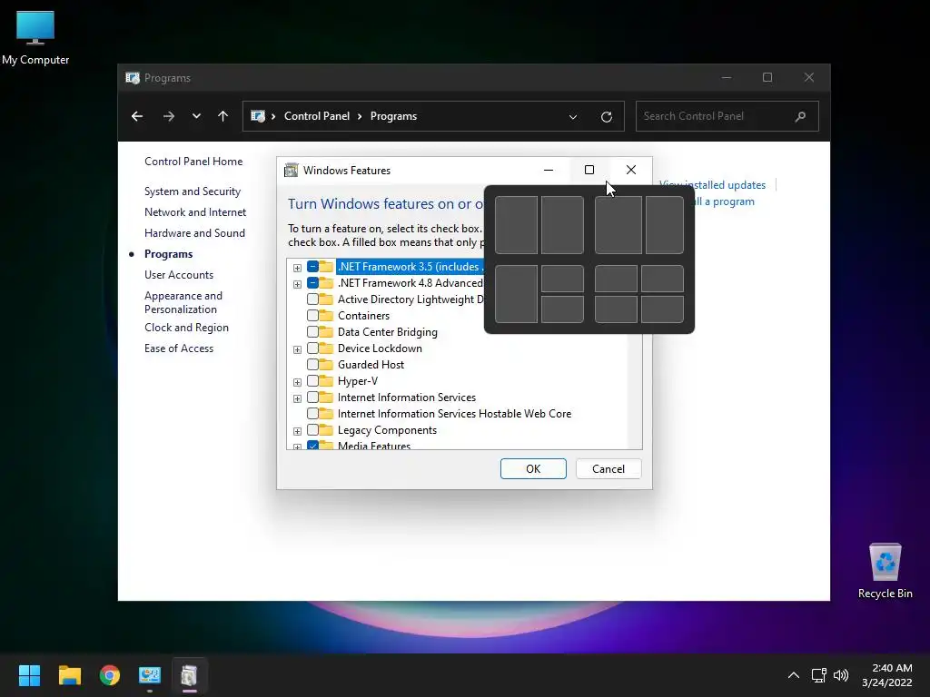The width and height of the screenshot is (930, 697).
Task: Snap window to bottom-right quadrant layout
Action: coord(662,309)
